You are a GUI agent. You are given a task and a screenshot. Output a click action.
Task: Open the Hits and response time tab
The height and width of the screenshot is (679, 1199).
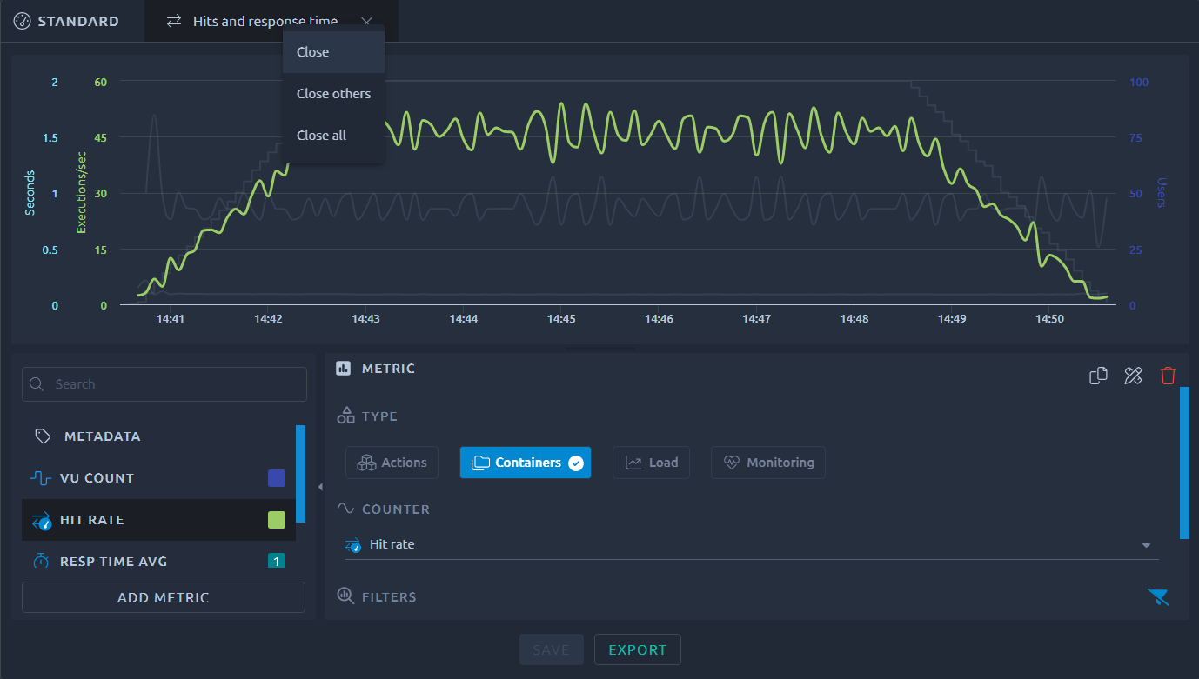click(x=271, y=21)
